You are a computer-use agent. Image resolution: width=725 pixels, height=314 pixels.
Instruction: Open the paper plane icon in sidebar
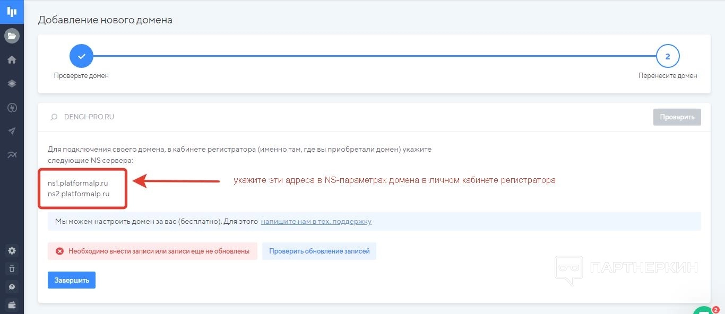coord(12,131)
